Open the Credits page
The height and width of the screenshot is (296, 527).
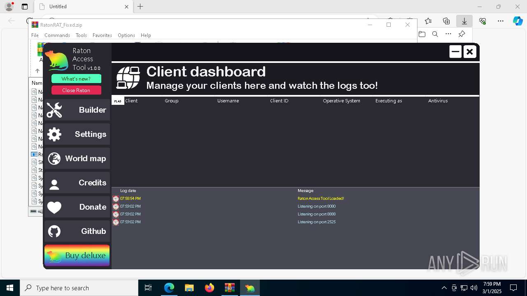77,183
